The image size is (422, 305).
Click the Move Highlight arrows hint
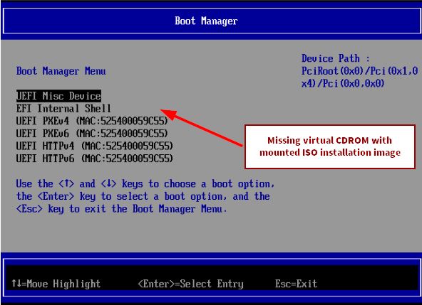56,284
